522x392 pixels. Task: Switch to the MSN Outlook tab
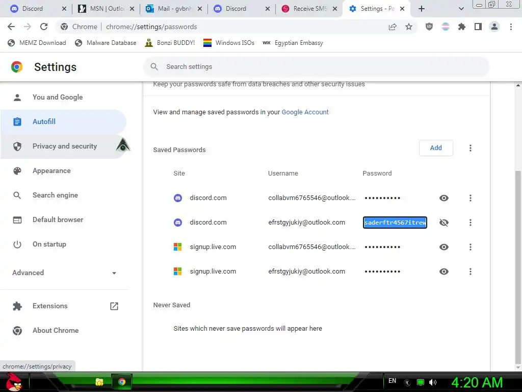106,9
